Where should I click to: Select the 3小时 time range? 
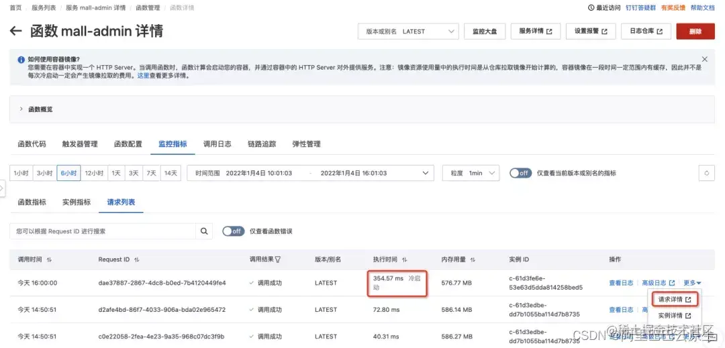point(45,173)
